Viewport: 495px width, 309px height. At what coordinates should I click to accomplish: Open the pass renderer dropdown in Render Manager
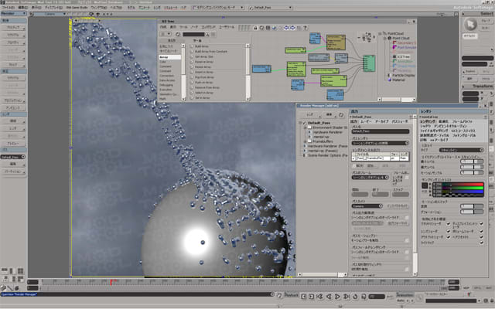(x=381, y=143)
